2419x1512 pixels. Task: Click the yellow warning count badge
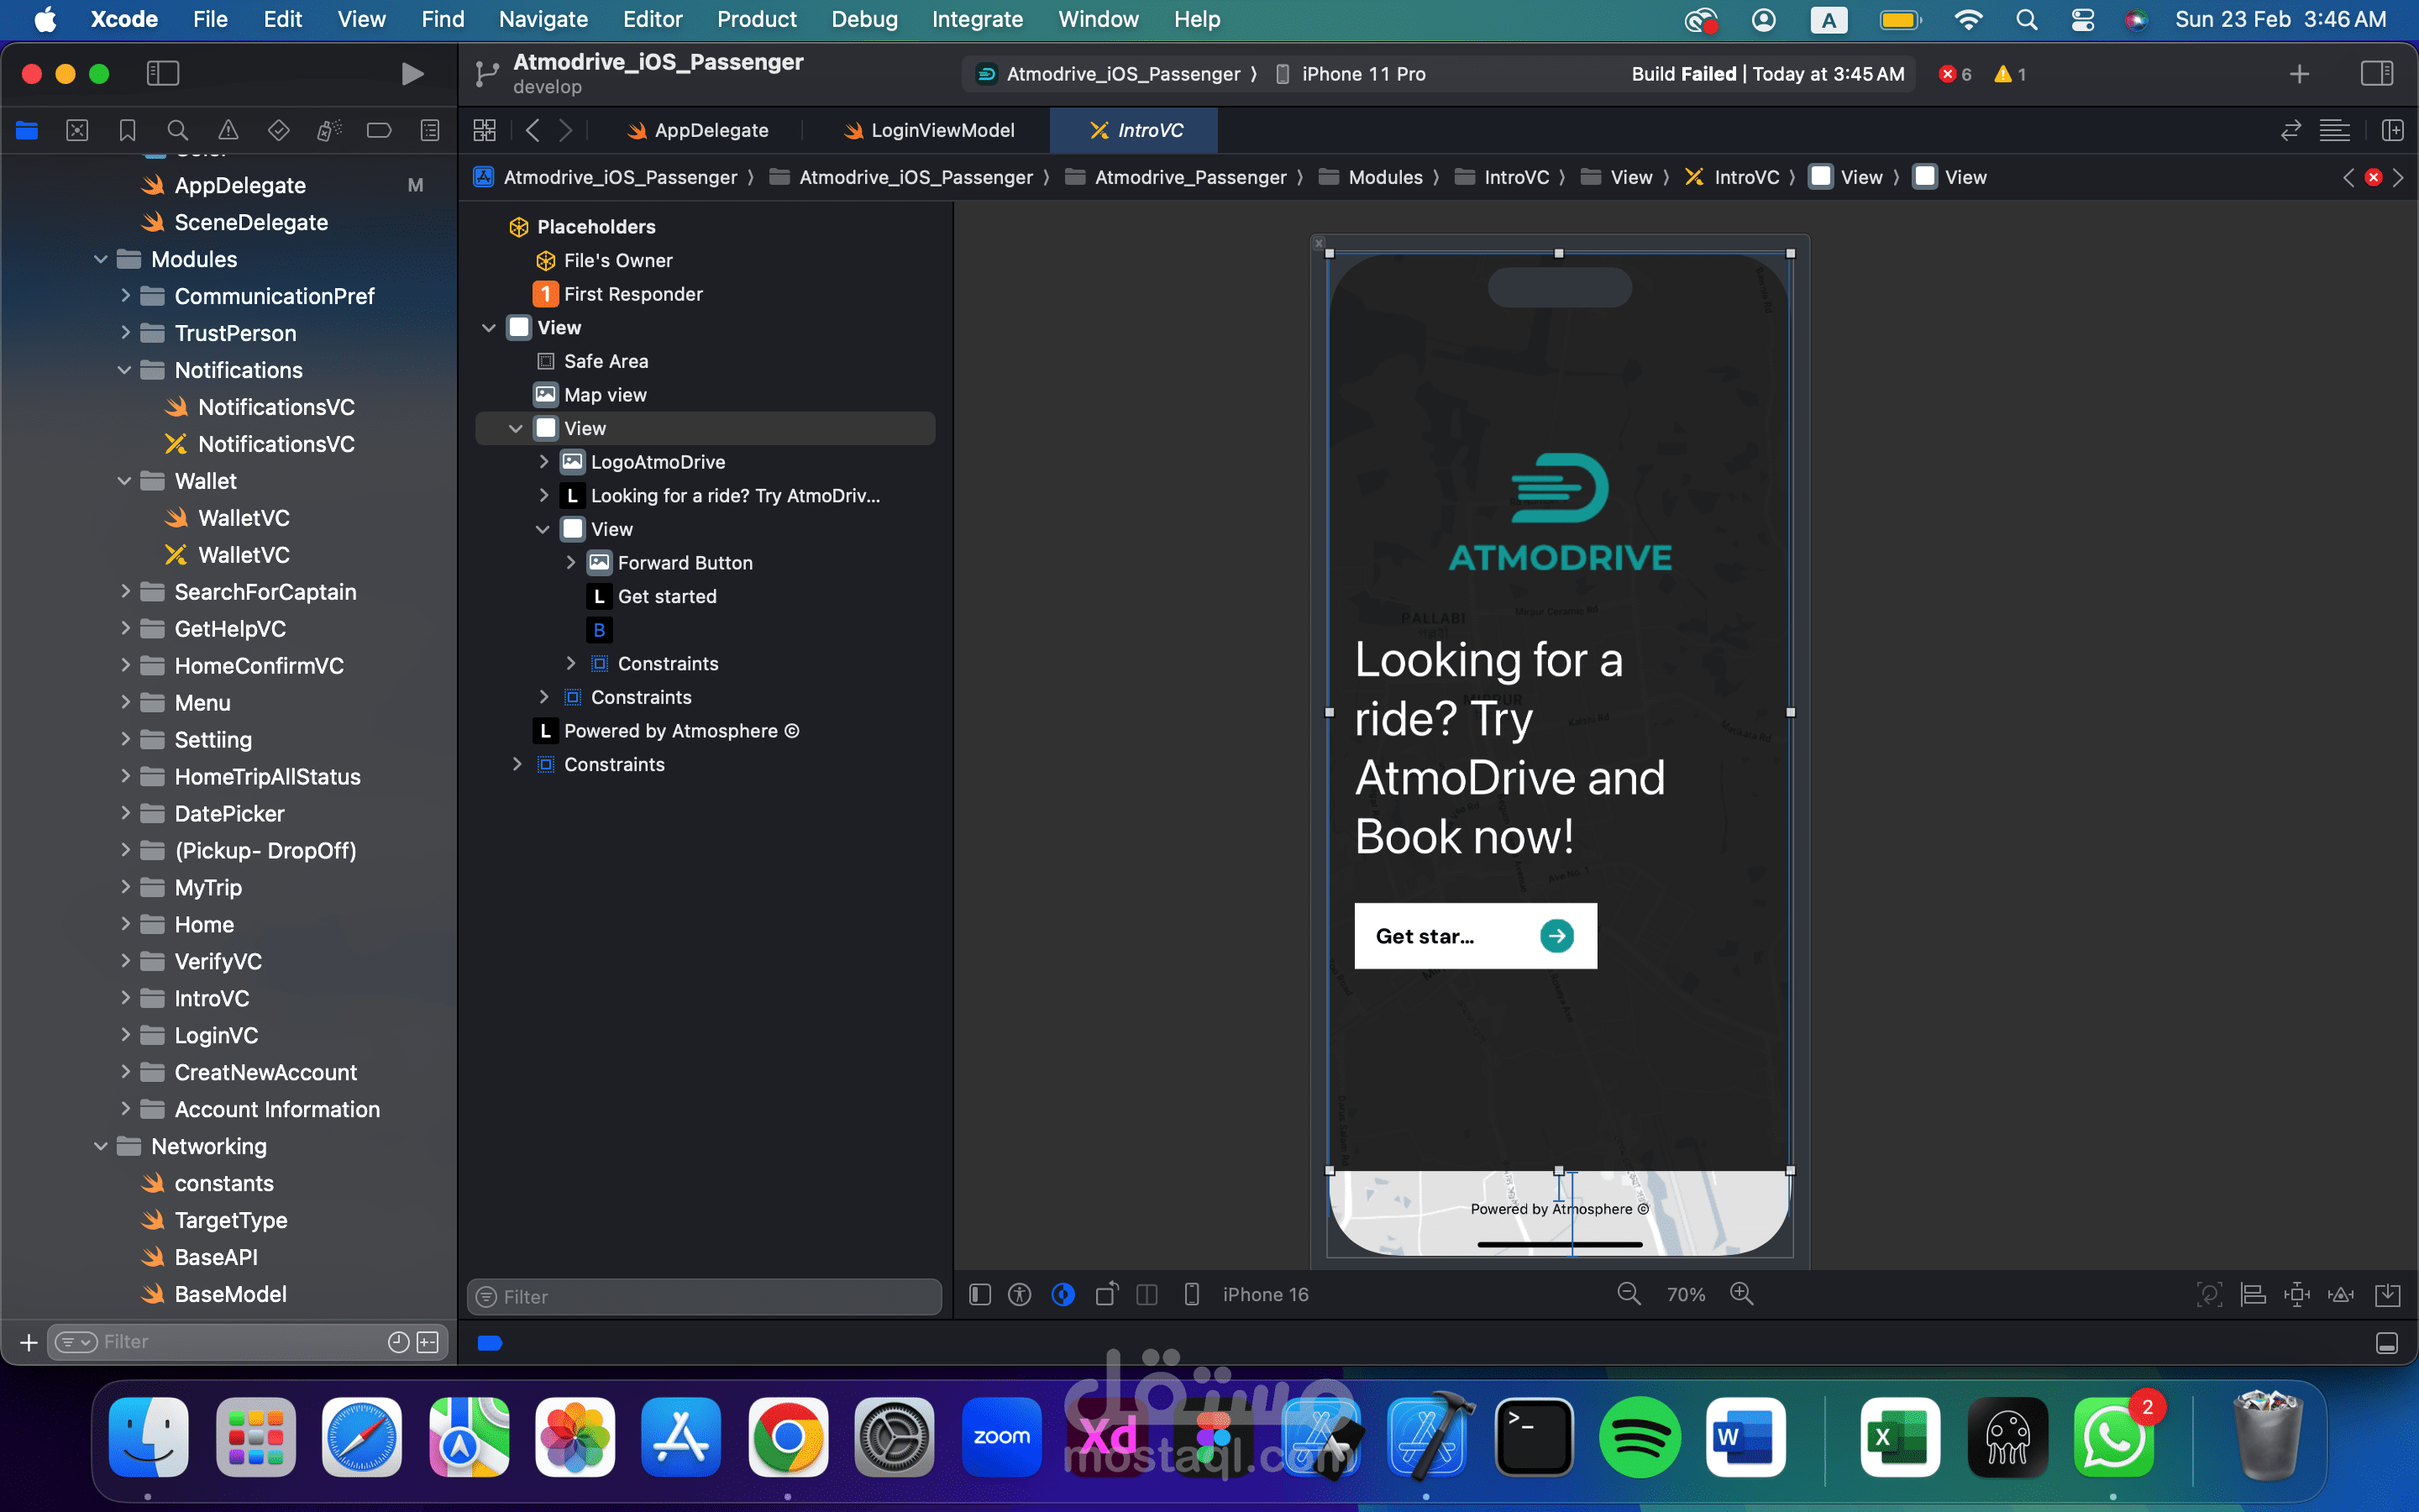click(x=2010, y=74)
